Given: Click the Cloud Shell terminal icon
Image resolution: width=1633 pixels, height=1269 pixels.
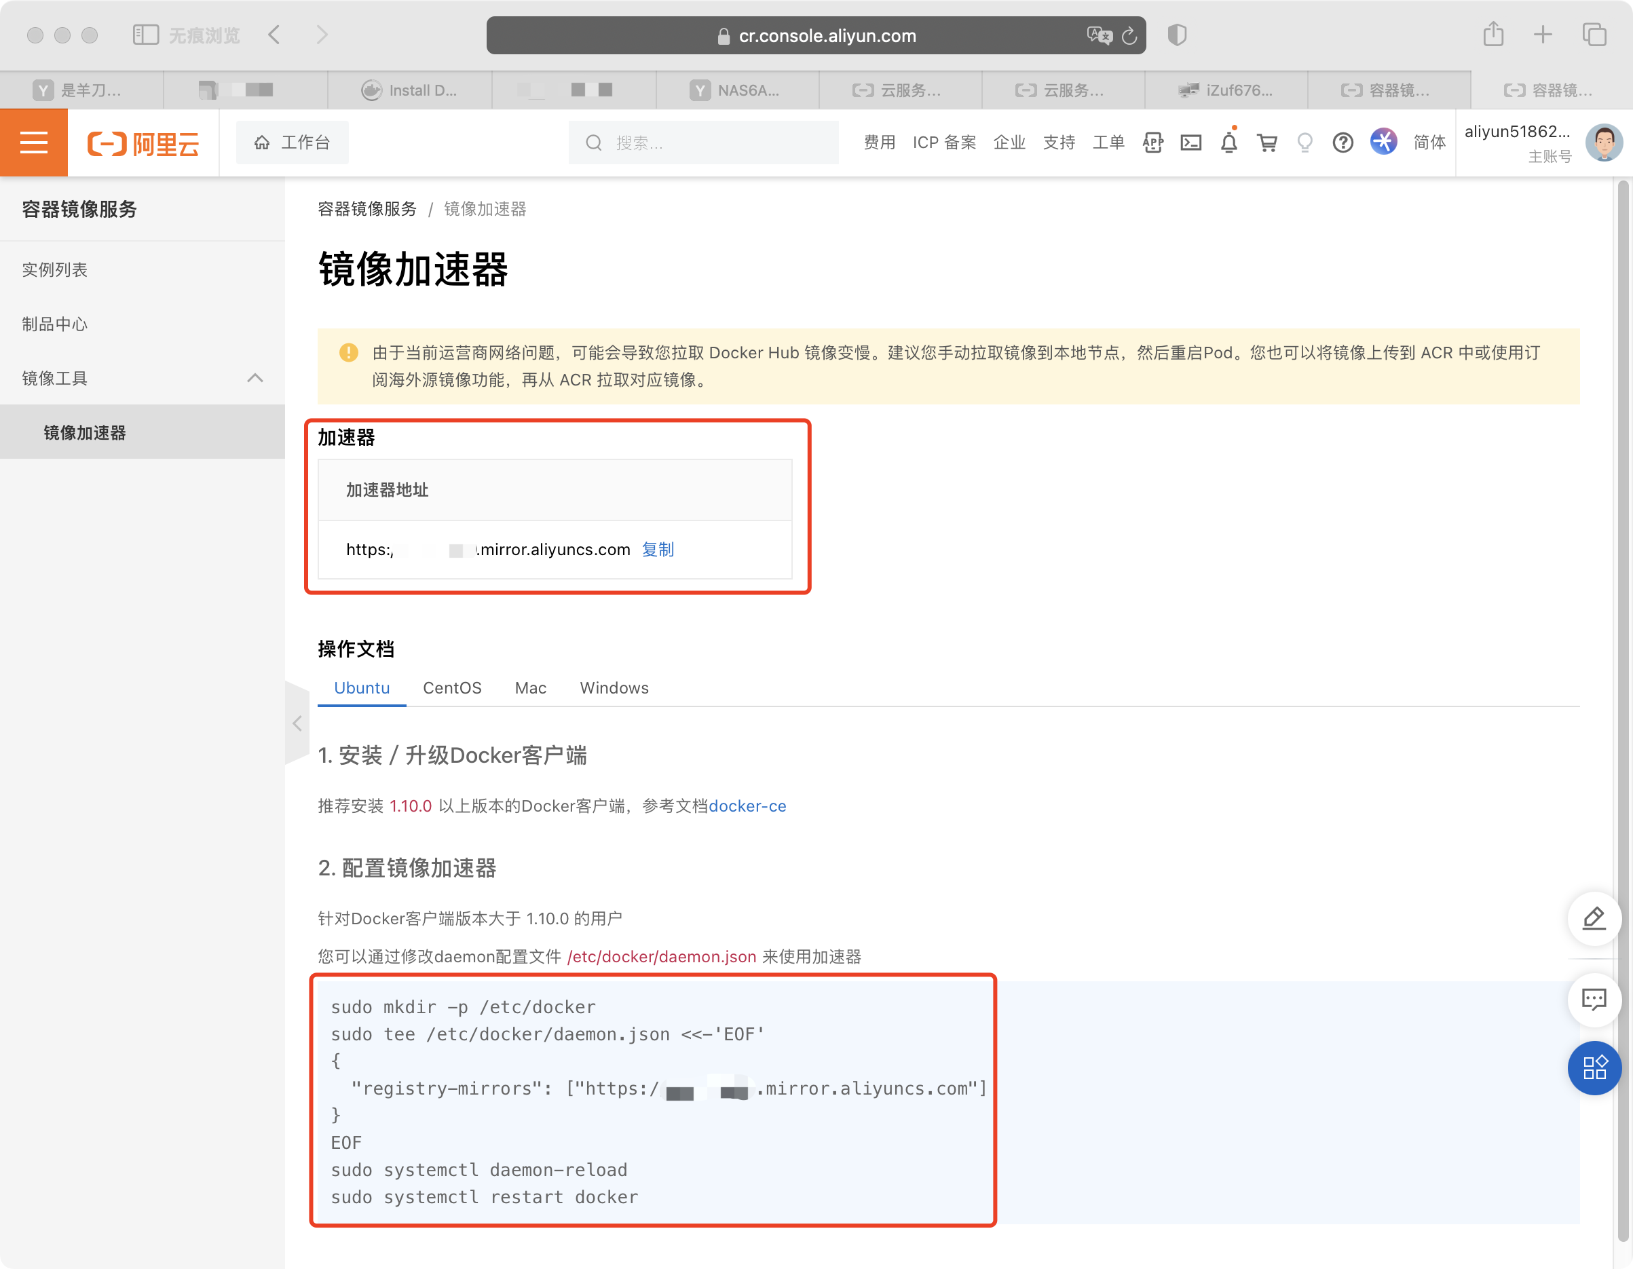Looking at the screenshot, I should point(1190,142).
